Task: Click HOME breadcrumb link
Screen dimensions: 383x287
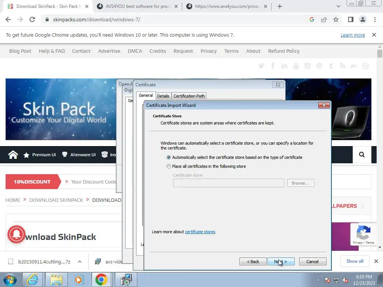Action: (13, 200)
